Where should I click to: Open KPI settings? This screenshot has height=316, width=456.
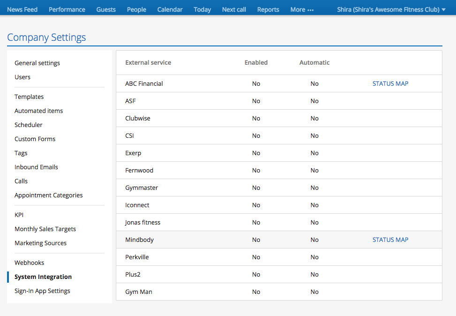tap(19, 215)
